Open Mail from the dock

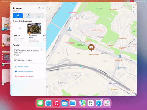pyautogui.click(x=64, y=103)
